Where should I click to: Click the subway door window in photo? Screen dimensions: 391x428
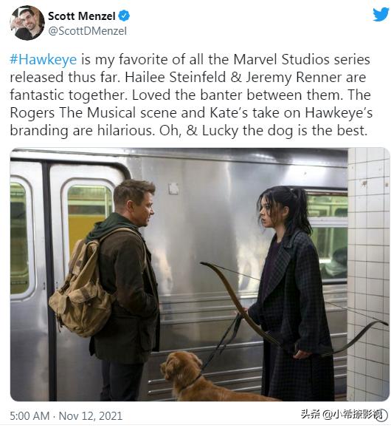89,218
